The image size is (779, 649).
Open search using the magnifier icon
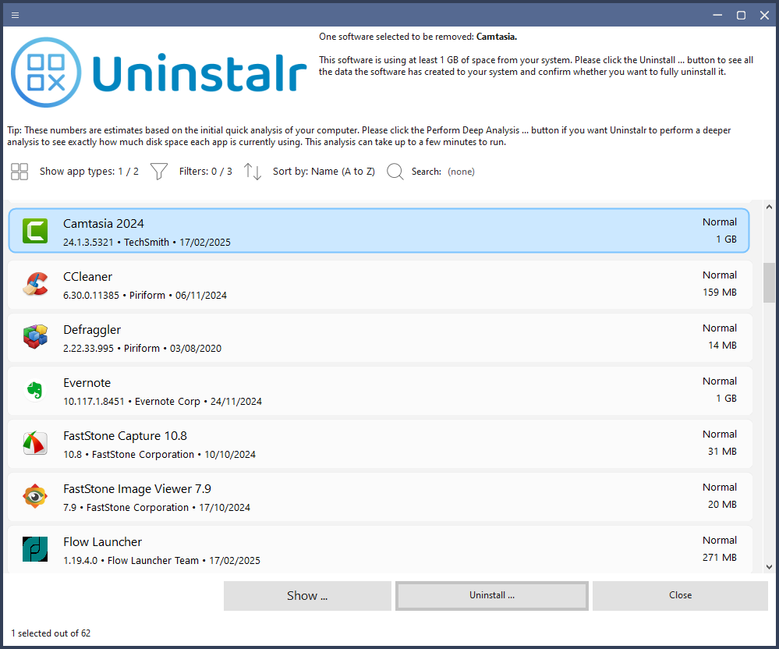(395, 171)
